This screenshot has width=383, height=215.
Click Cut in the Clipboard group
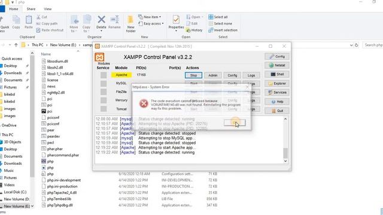(42, 17)
